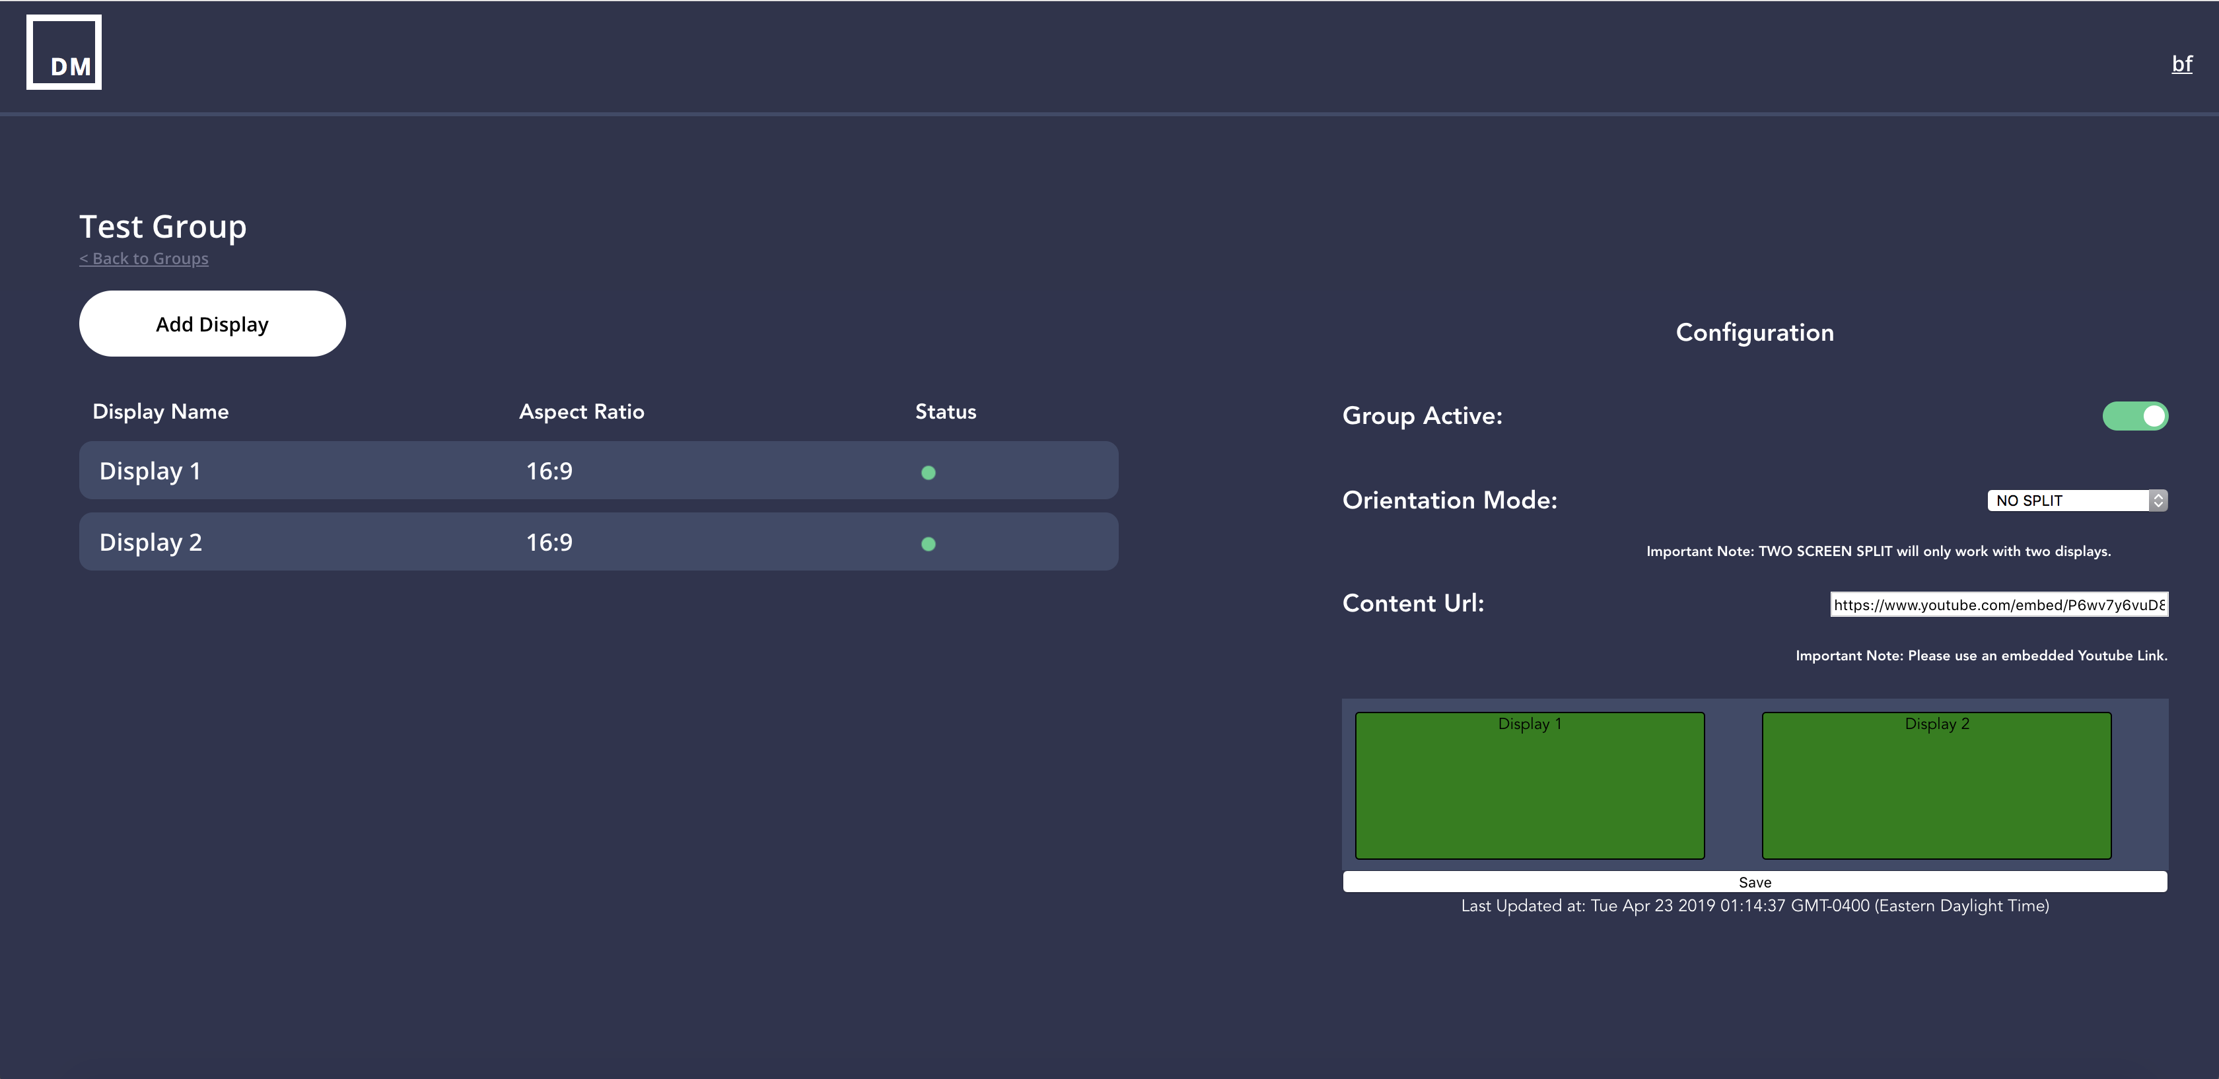Click the DM logo icon

pos(64,52)
